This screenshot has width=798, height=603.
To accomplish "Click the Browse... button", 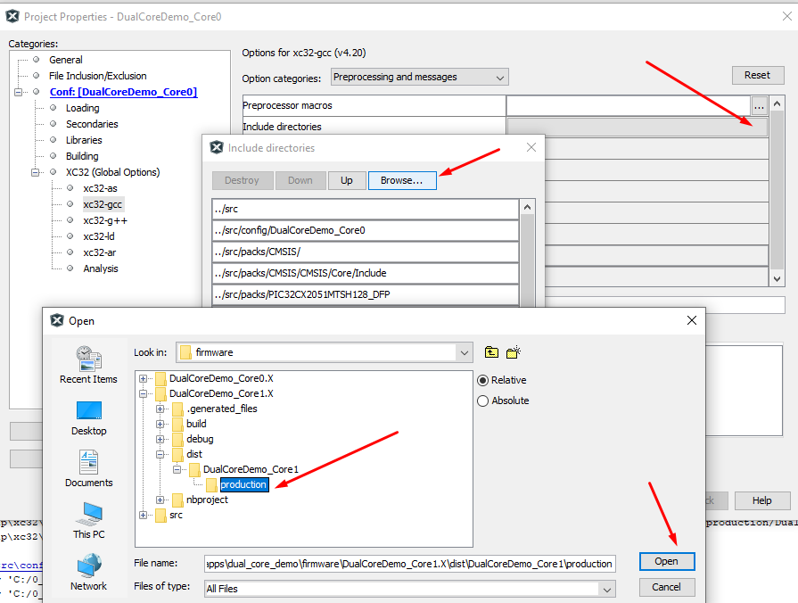I will click(x=401, y=180).
